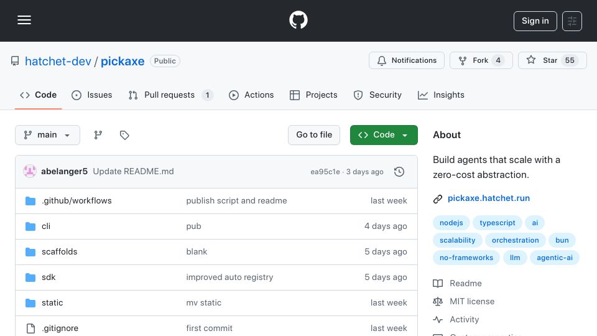
Task: View branches via the branch icon
Action: [x=98, y=135]
